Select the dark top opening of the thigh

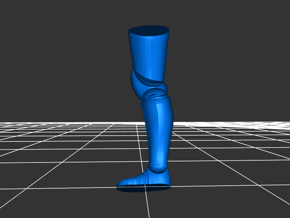pos(149,30)
